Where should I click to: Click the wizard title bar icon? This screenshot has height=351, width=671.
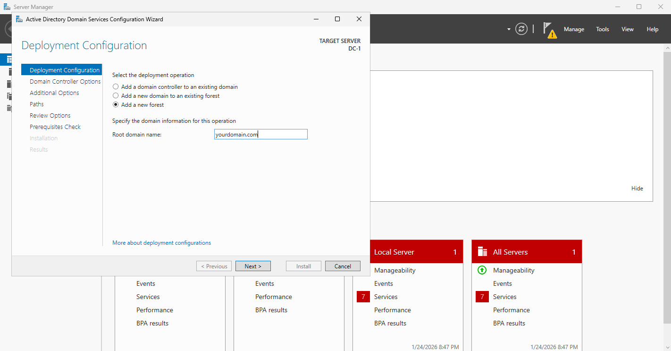[x=19, y=19]
